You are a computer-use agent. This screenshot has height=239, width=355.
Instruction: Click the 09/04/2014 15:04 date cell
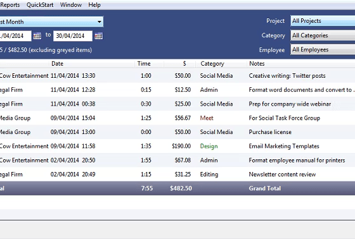73,118
